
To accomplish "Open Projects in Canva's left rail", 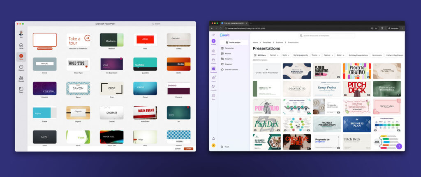I will pos(213,61).
